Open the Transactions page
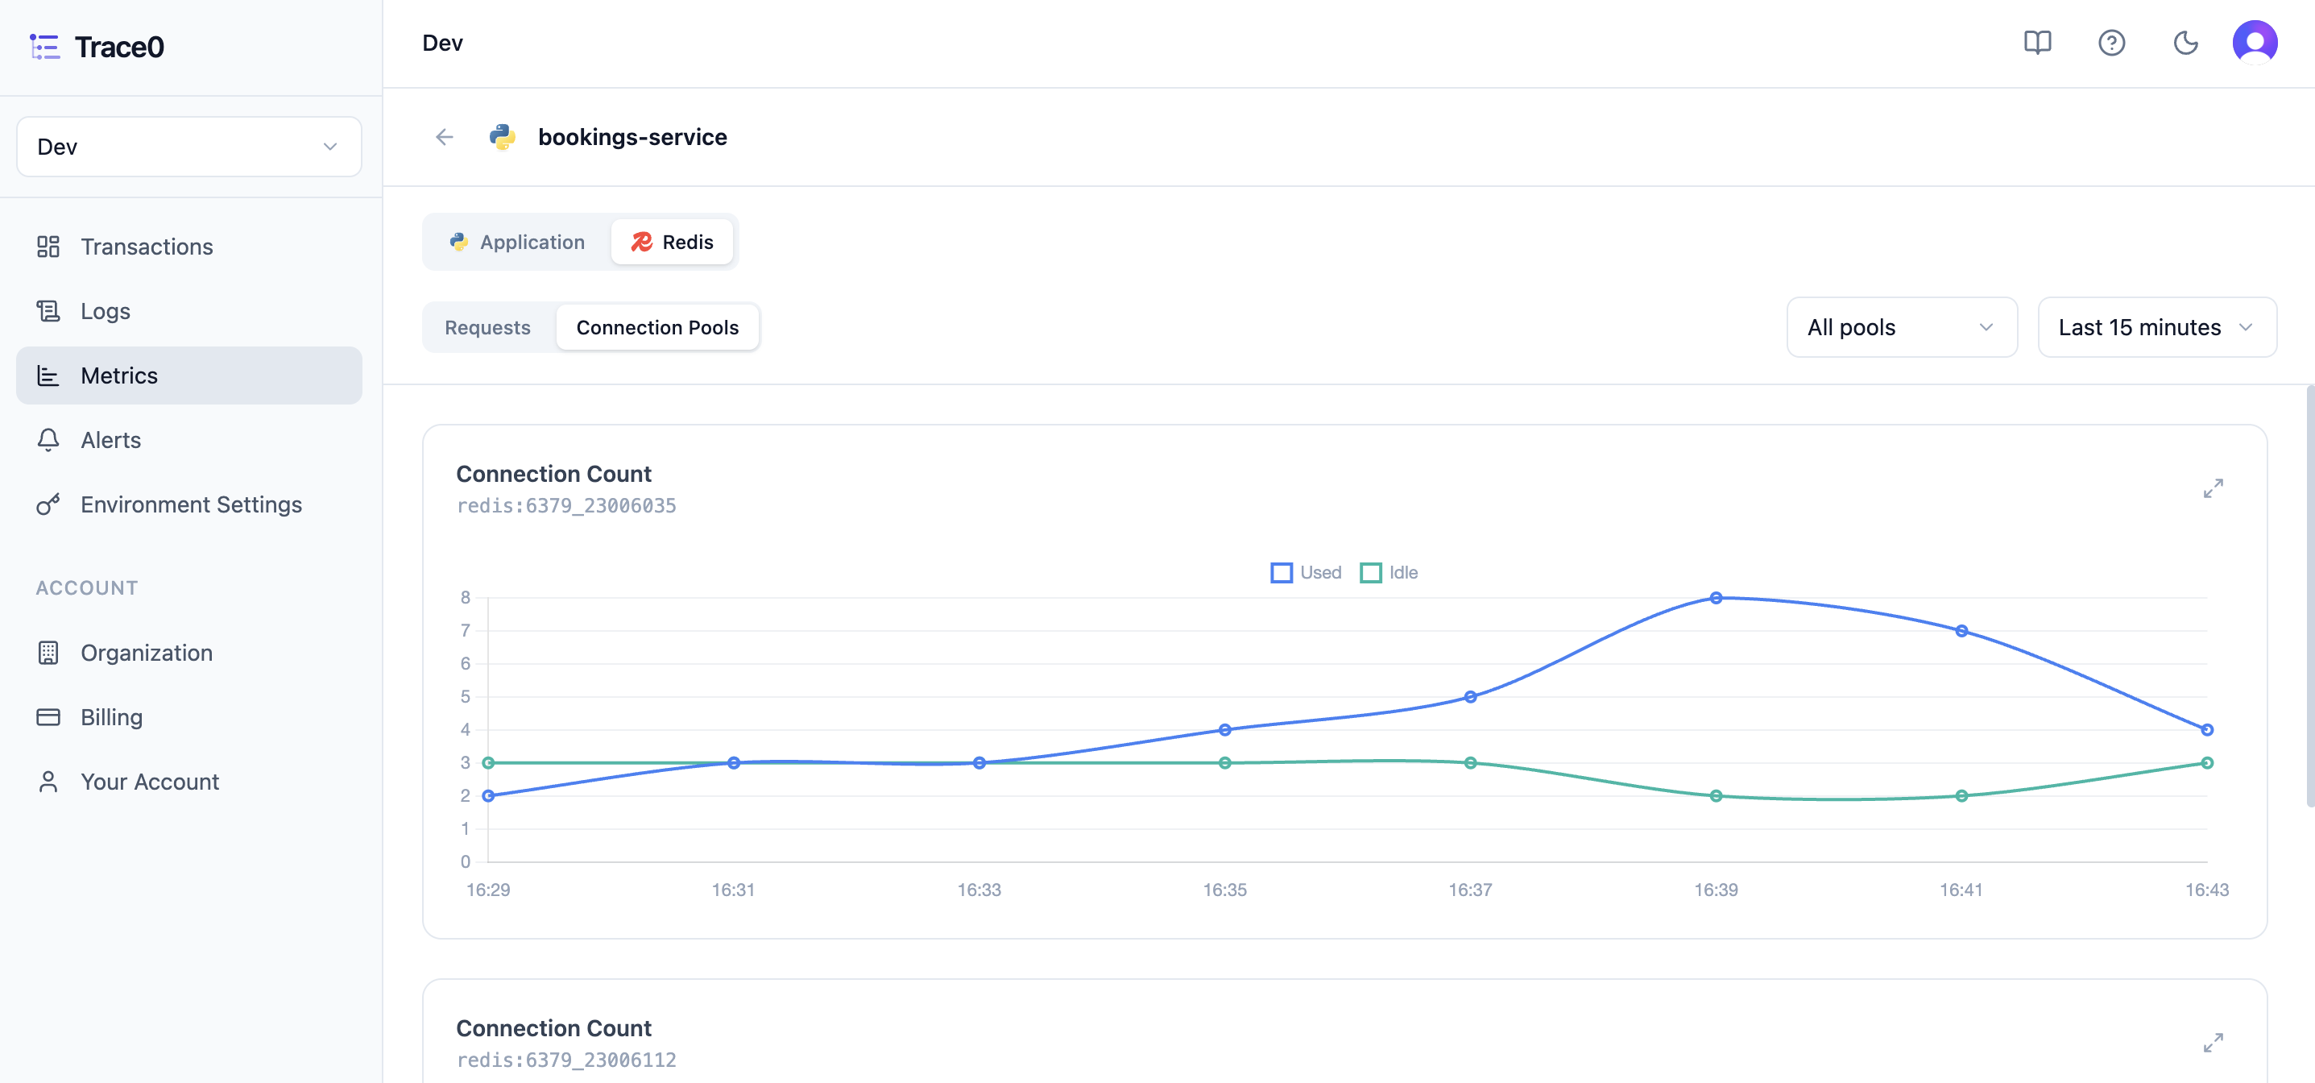The width and height of the screenshot is (2315, 1083). [188, 247]
